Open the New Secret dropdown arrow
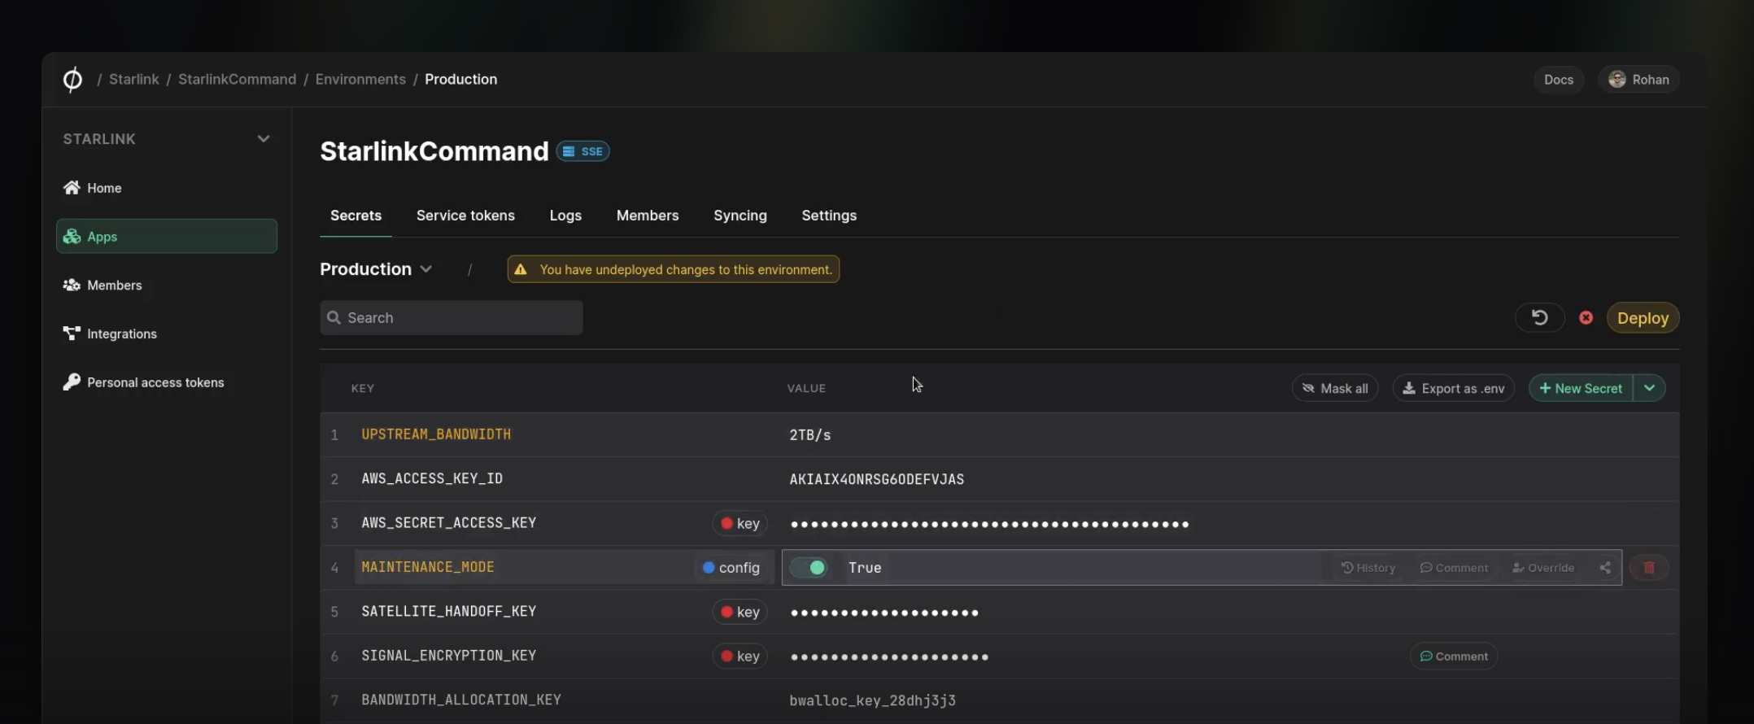Image resolution: width=1754 pixels, height=724 pixels. pos(1649,388)
